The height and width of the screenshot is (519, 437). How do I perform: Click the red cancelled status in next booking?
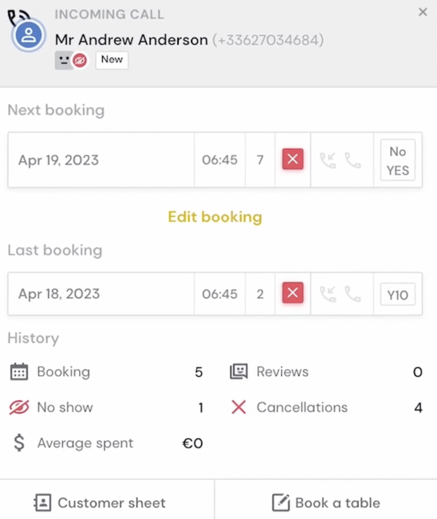293,159
